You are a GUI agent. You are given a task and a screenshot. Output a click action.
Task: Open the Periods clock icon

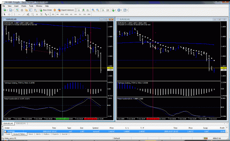click(x=119, y=10)
